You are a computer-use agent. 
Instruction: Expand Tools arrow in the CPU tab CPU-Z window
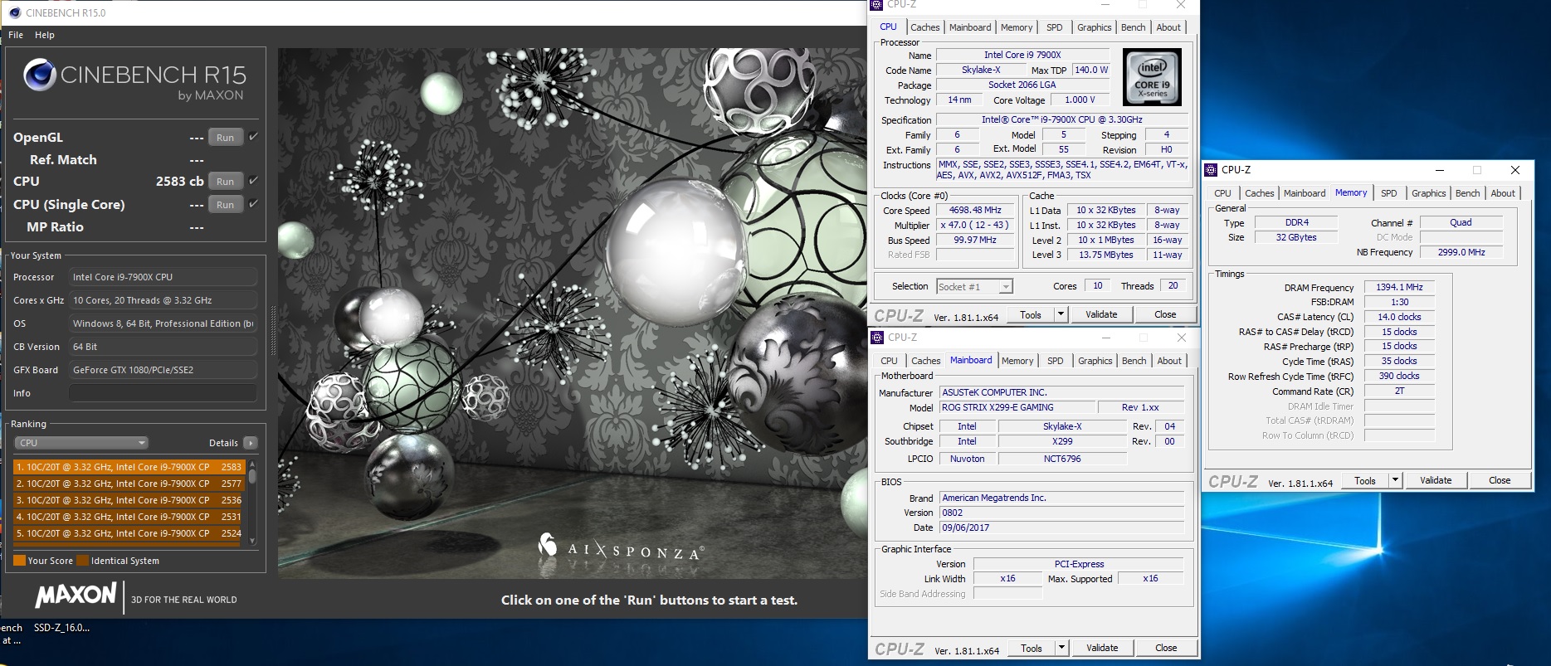[1060, 314]
